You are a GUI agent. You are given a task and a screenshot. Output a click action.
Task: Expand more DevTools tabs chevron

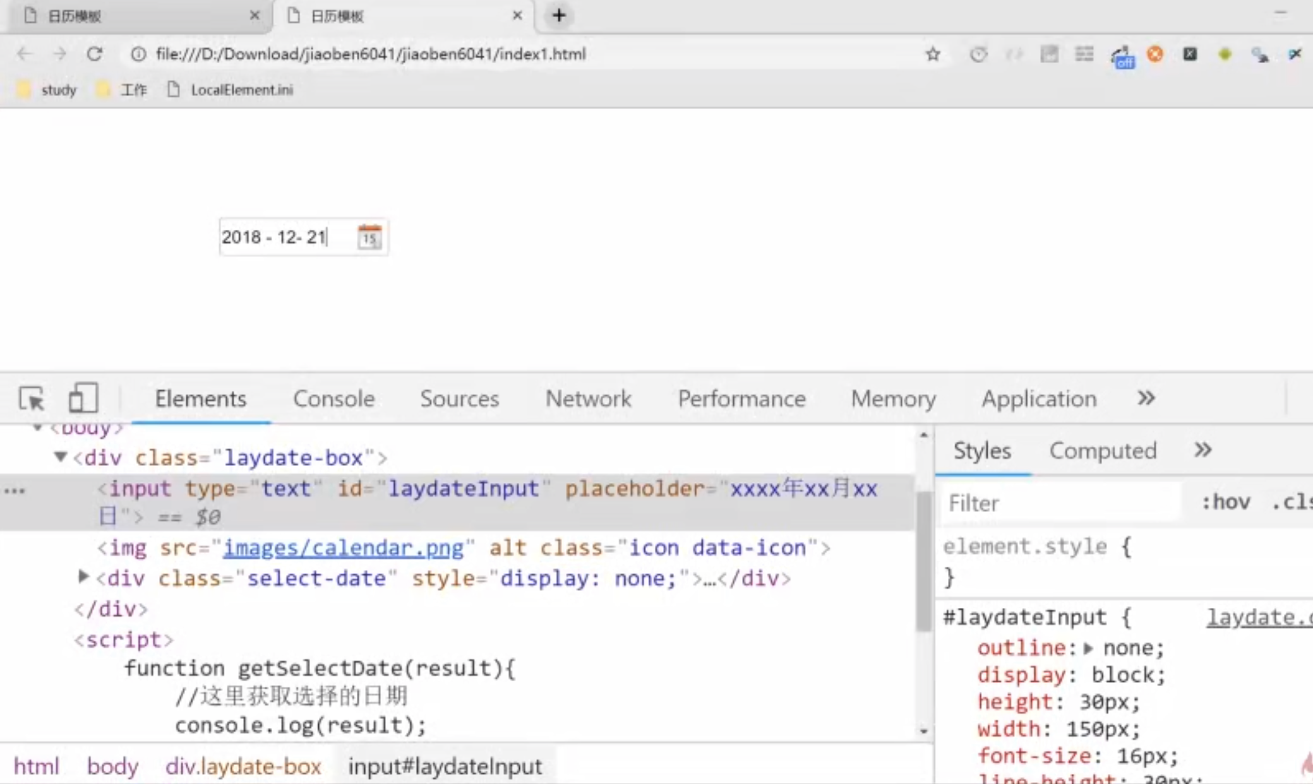tap(1146, 398)
